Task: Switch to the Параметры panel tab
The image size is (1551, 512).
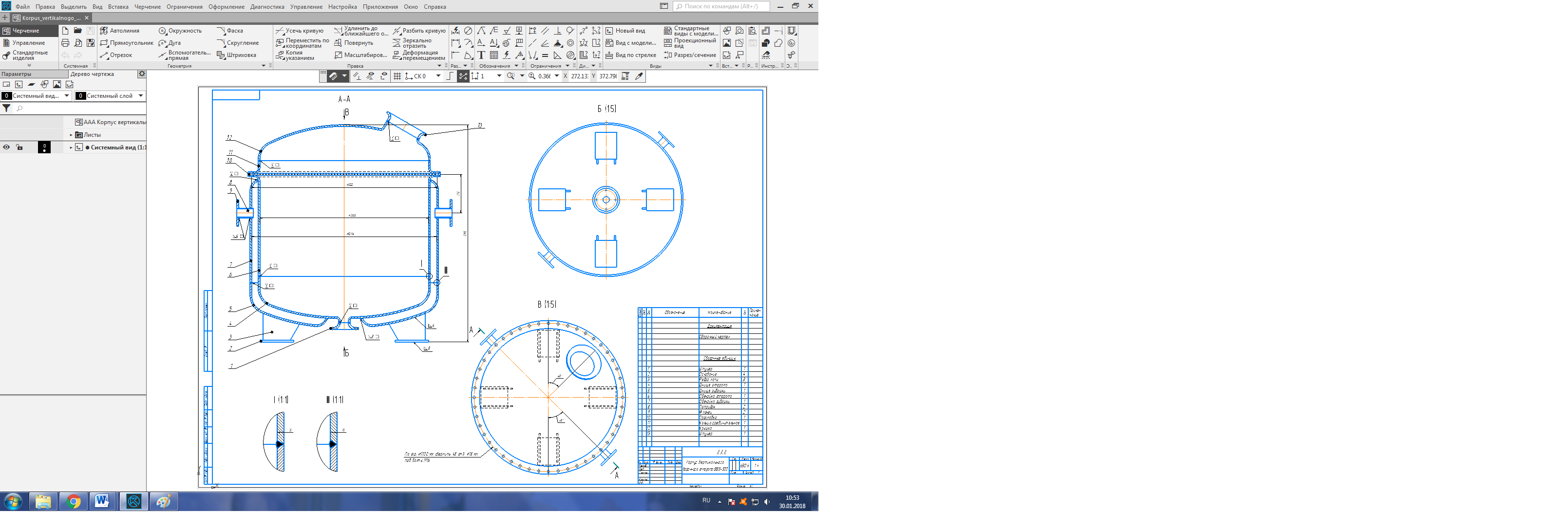Action: [17, 74]
